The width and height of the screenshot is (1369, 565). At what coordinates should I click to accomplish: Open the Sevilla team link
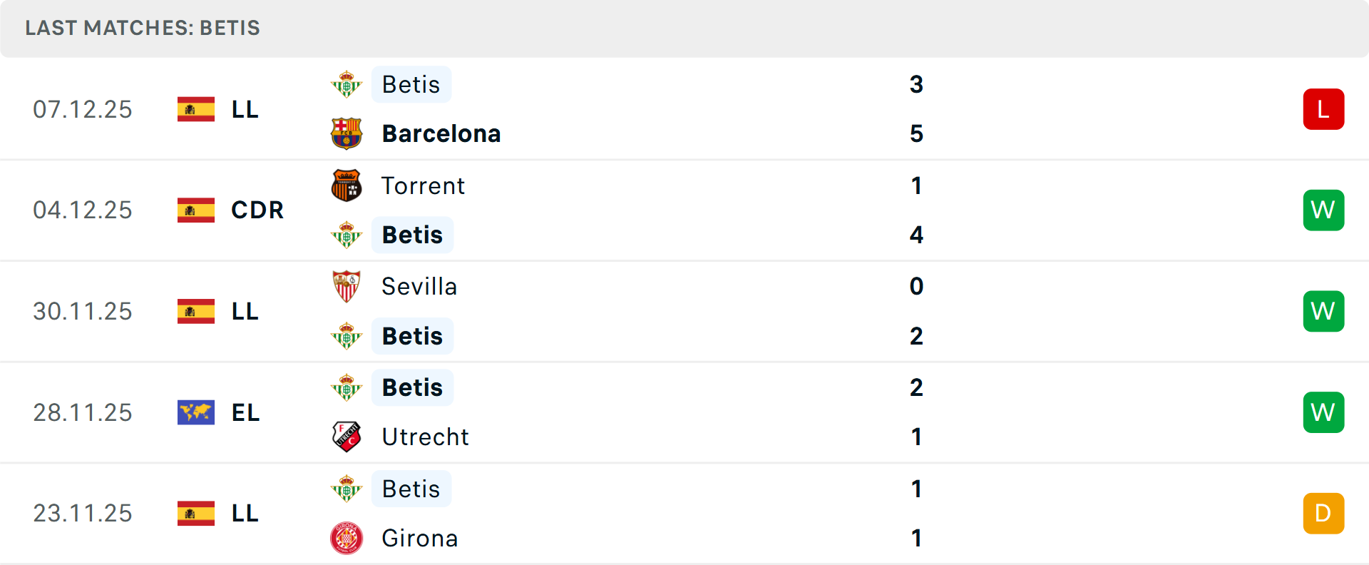419,286
